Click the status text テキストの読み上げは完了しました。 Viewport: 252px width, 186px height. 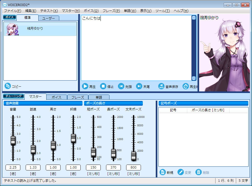pos(30,181)
